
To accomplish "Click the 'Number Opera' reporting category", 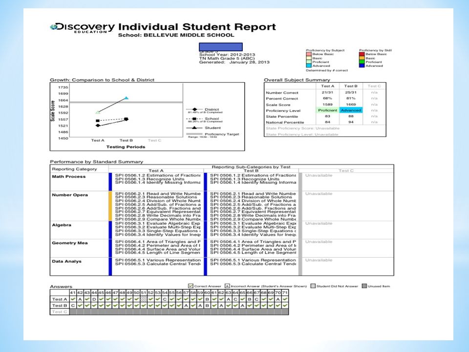I will [x=70, y=195].
